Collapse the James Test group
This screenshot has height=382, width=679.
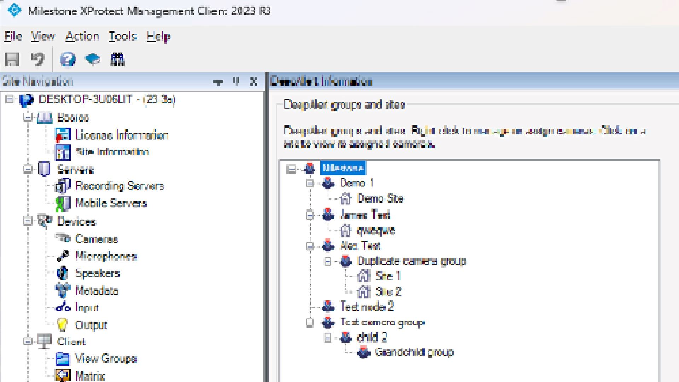[310, 215]
